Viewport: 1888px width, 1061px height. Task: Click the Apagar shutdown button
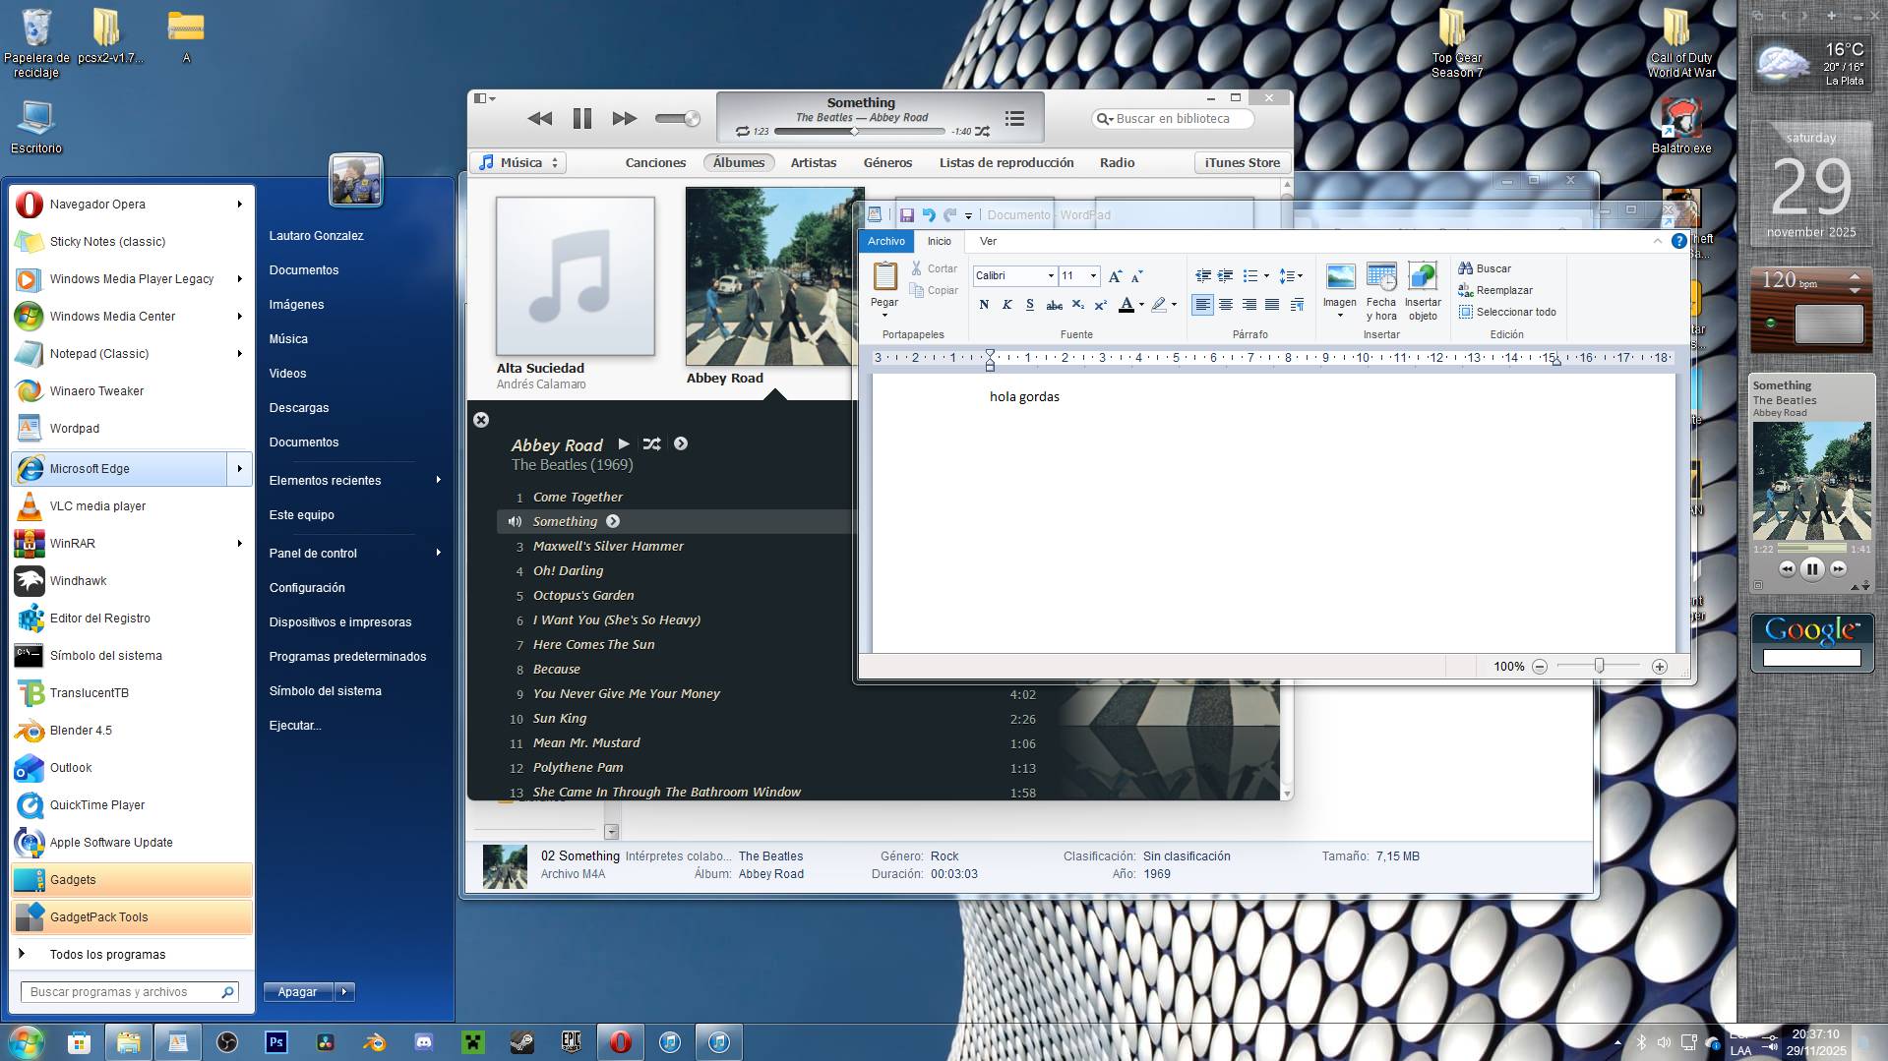click(298, 992)
